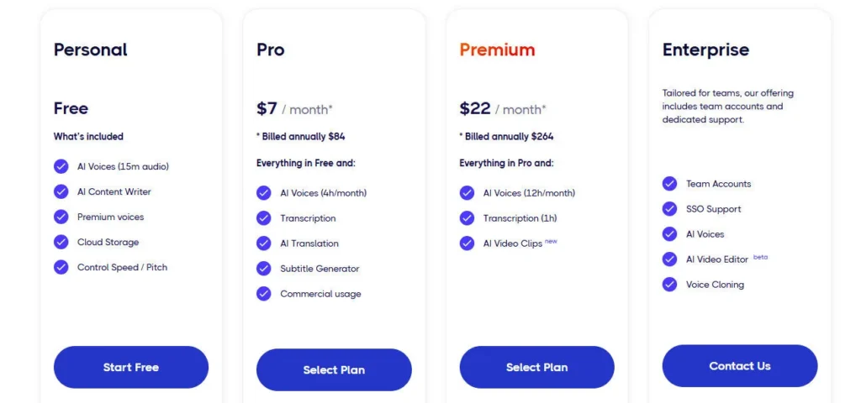The height and width of the screenshot is (403, 861).
Task: Click the checkmark beside AI Video Clips
Action: point(467,243)
